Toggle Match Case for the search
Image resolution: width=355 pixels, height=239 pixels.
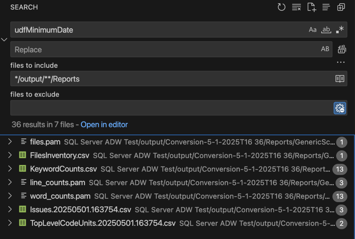(x=313, y=29)
